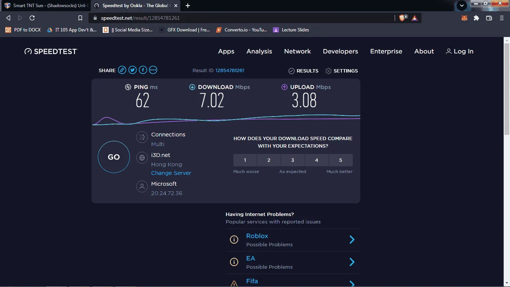This screenshot has height=287, width=510.
Task: Open the Converto.io bookmark
Action: 242,30
